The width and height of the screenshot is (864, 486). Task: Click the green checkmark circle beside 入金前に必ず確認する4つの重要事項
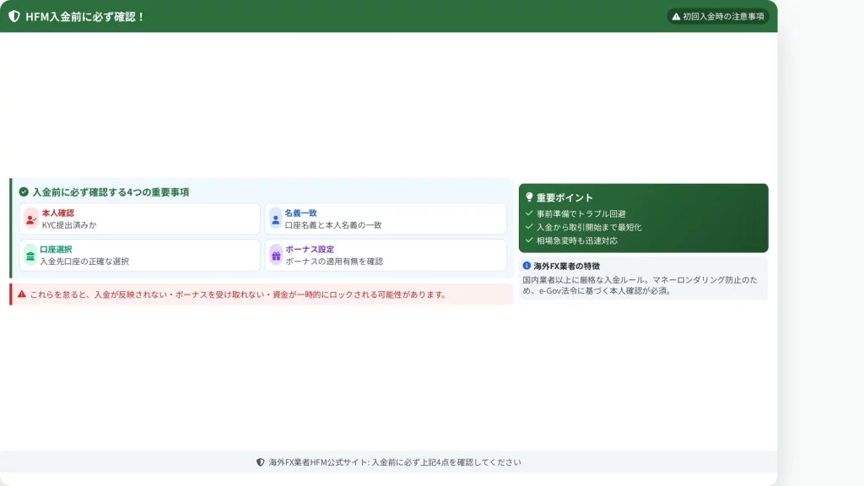click(x=24, y=192)
